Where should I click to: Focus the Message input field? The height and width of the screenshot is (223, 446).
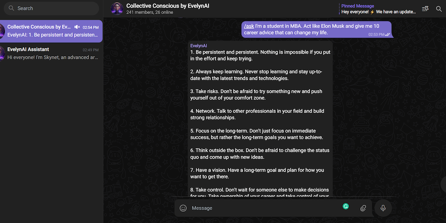click(x=261, y=208)
